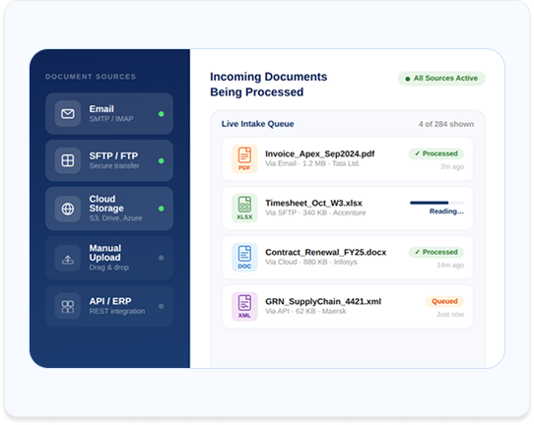Open Contract_Renewal_FY25.docx file name
Viewport: 534px width, 425px height.
click(326, 253)
